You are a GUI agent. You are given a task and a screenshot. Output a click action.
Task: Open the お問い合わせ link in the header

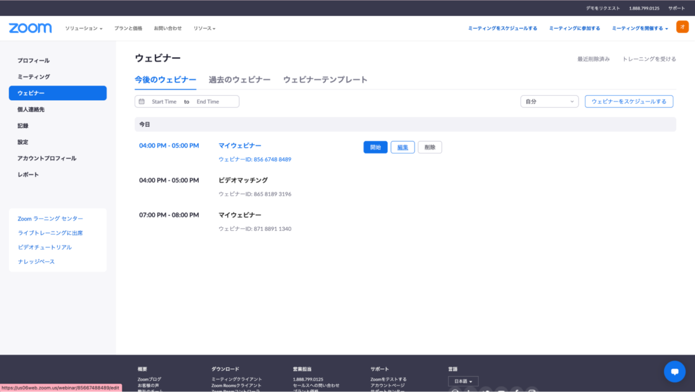point(168,29)
